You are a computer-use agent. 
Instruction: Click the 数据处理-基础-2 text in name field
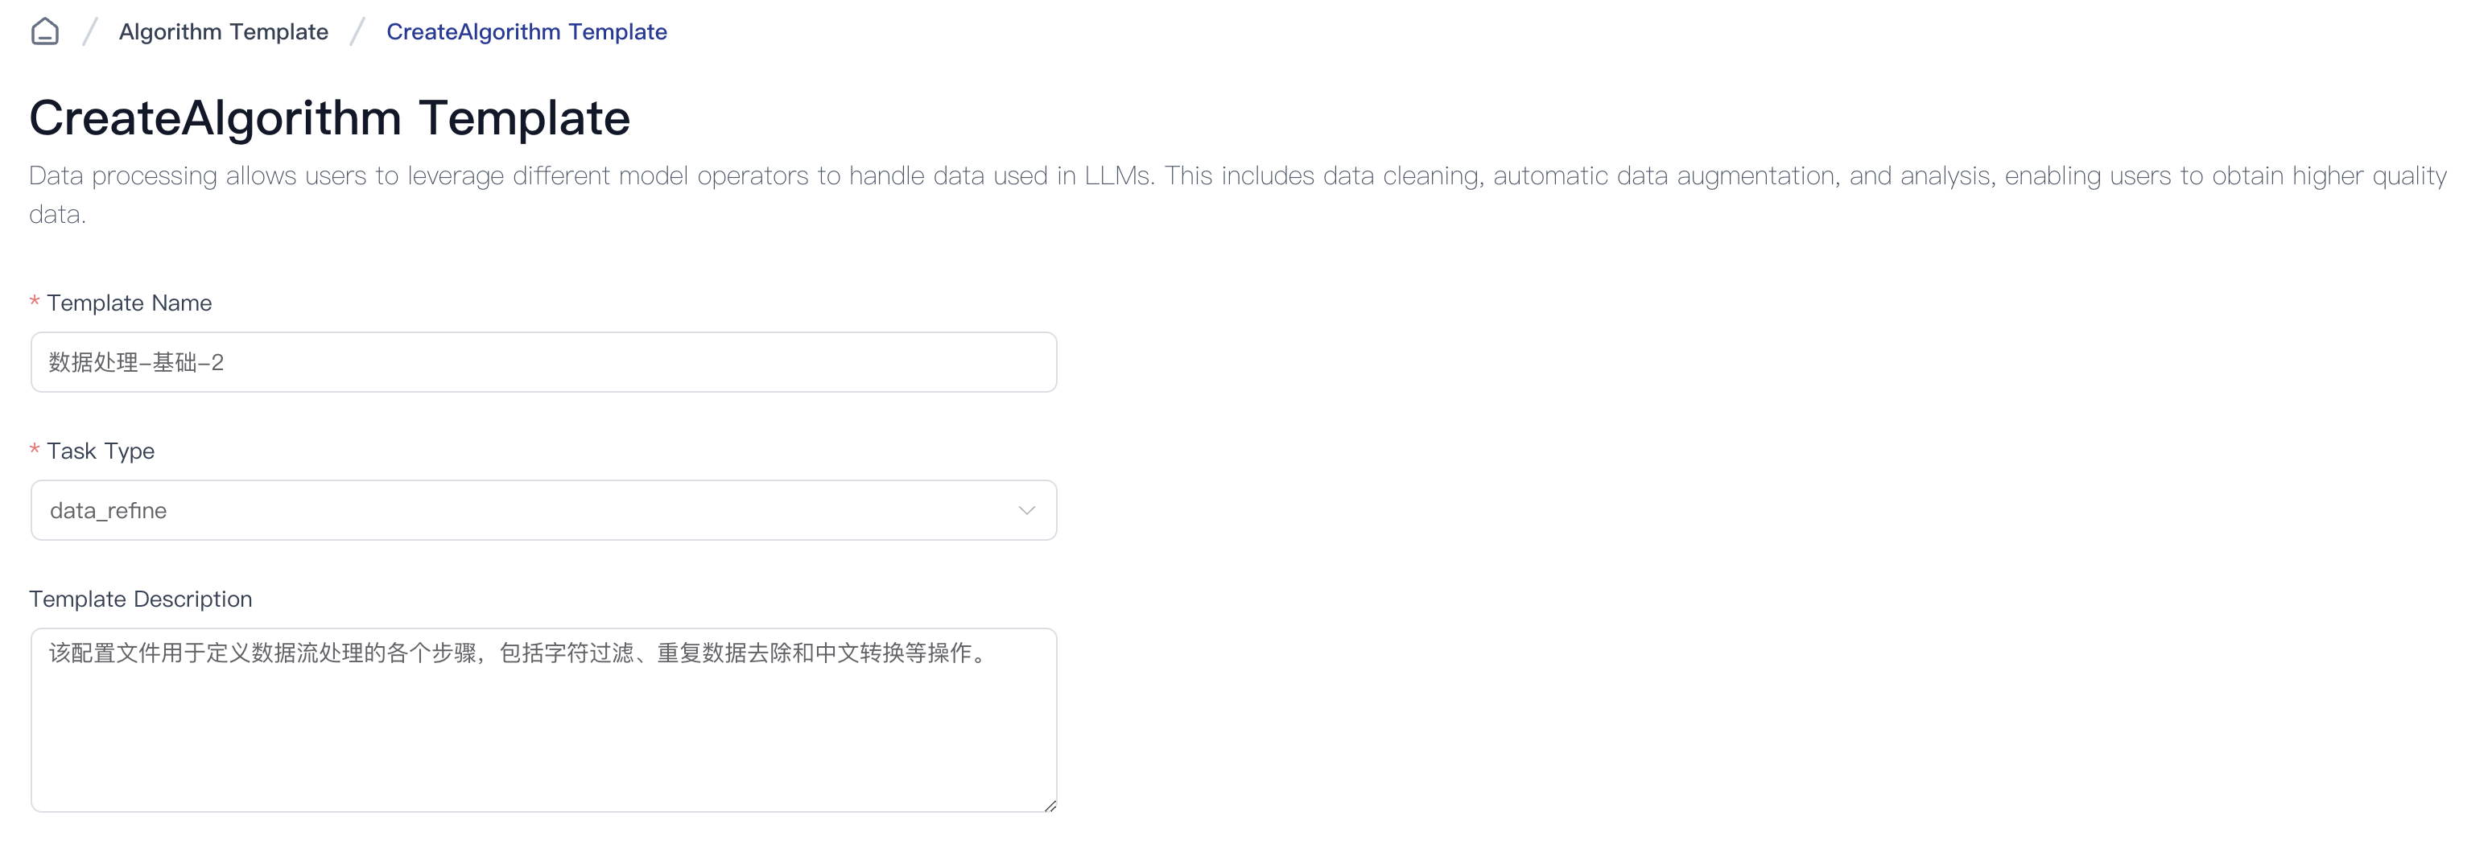pos(136,362)
